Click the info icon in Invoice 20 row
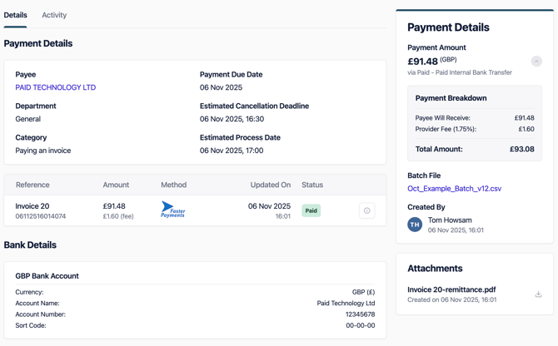 click(x=366, y=210)
